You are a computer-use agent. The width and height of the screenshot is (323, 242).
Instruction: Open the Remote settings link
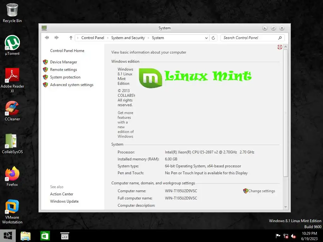click(x=63, y=70)
